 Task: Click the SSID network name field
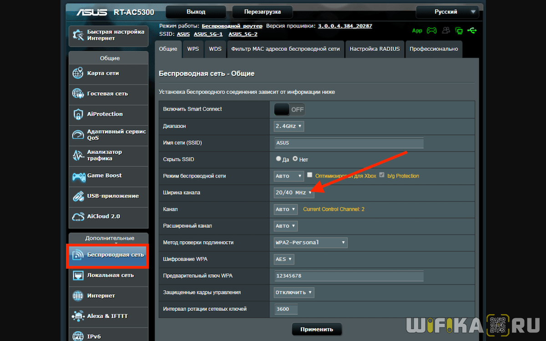(x=349, y=143)
